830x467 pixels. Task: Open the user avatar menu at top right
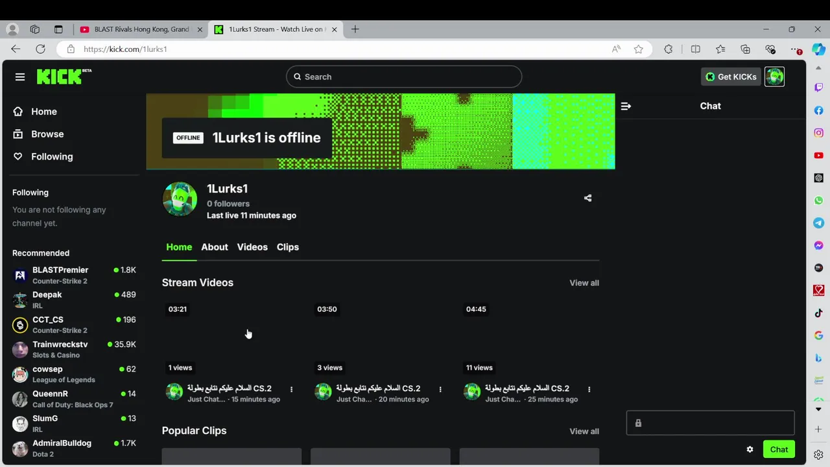775,77
